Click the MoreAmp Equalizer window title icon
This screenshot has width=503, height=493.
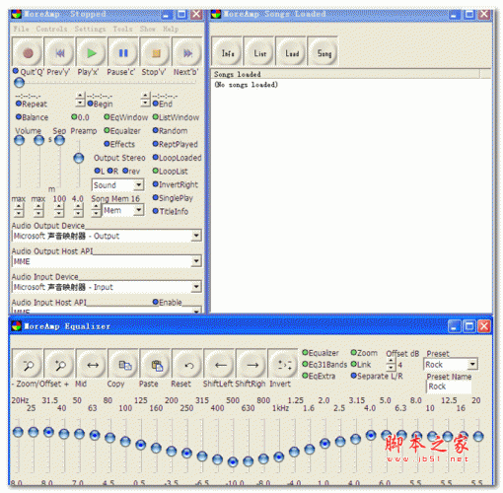click(17, 326)
